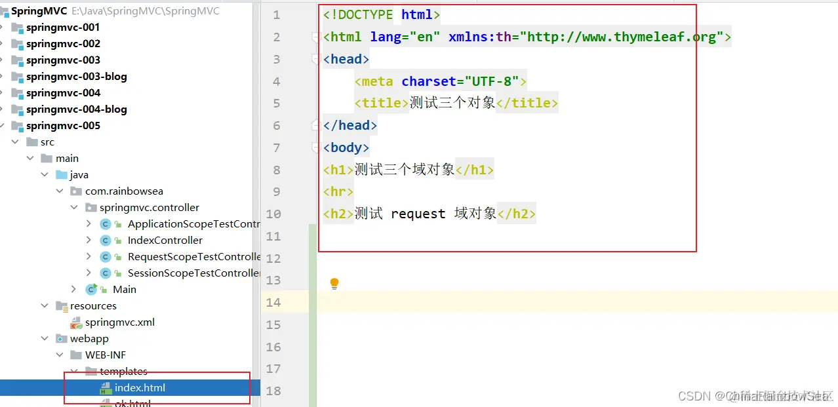Click the springmvc.controller package icon
This screenshot has width=838, height=407.
(91, 208)
